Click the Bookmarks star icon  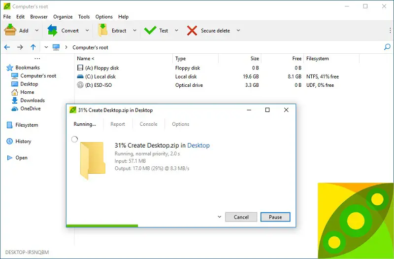[9, 68]
